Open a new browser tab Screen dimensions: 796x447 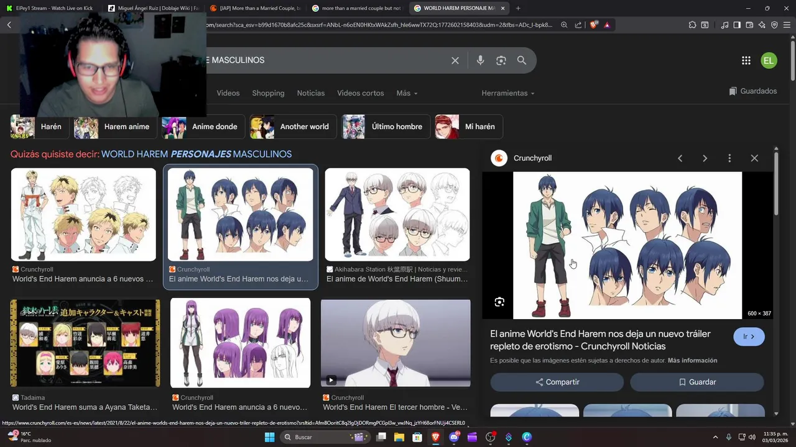tap(518, 8)
